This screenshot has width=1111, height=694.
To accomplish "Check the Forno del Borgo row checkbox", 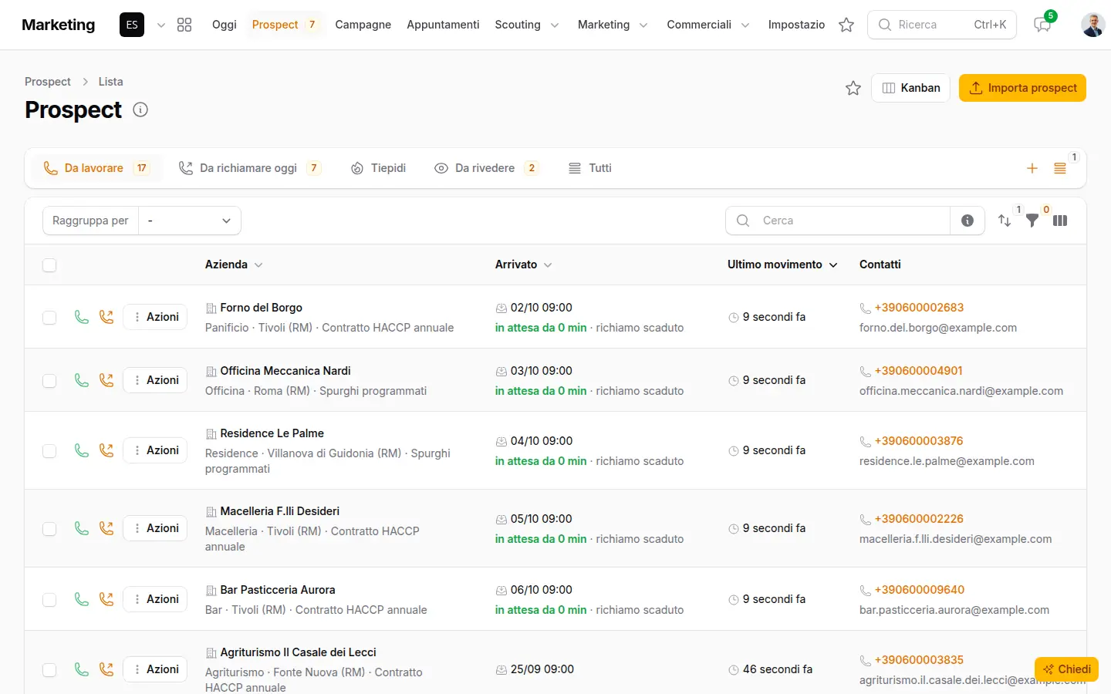I will pos(49,318).
